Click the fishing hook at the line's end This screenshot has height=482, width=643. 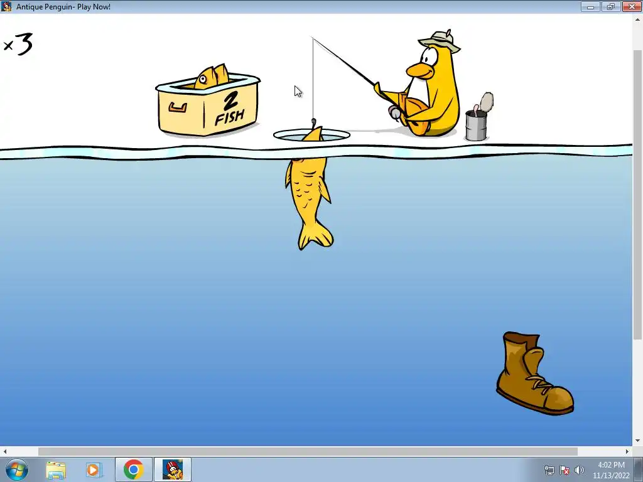[314, 122]
